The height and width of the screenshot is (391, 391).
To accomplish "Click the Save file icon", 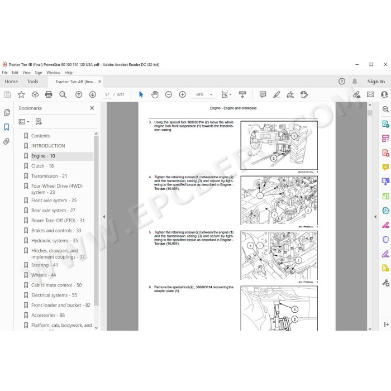I will 7,94.
